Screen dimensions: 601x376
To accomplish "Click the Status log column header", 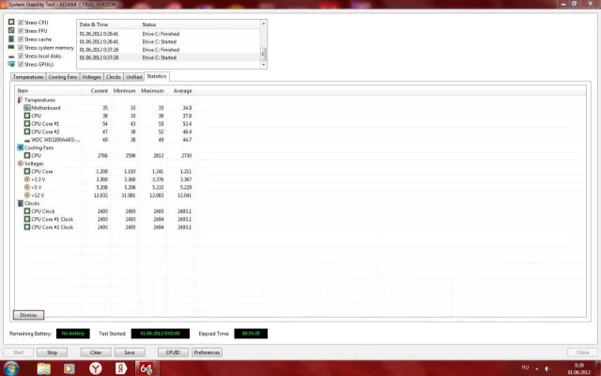I will (x=200, y=24).
